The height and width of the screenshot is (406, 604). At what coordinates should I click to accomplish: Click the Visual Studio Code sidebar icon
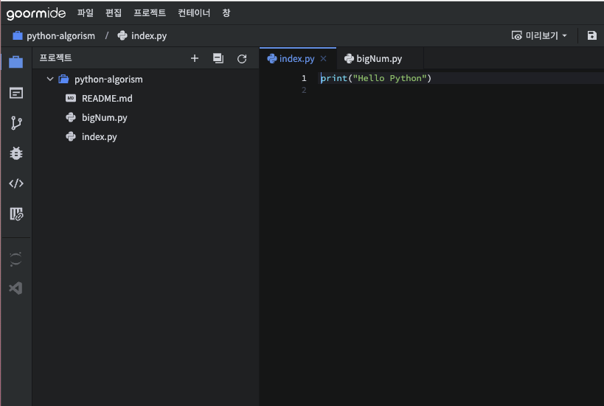click(x=15, y=288)
